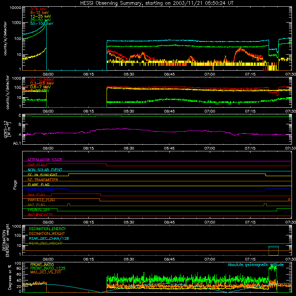296x296 pixels.
Task: Select the 10000 tick label on top plot
Action: click(16, 7)
